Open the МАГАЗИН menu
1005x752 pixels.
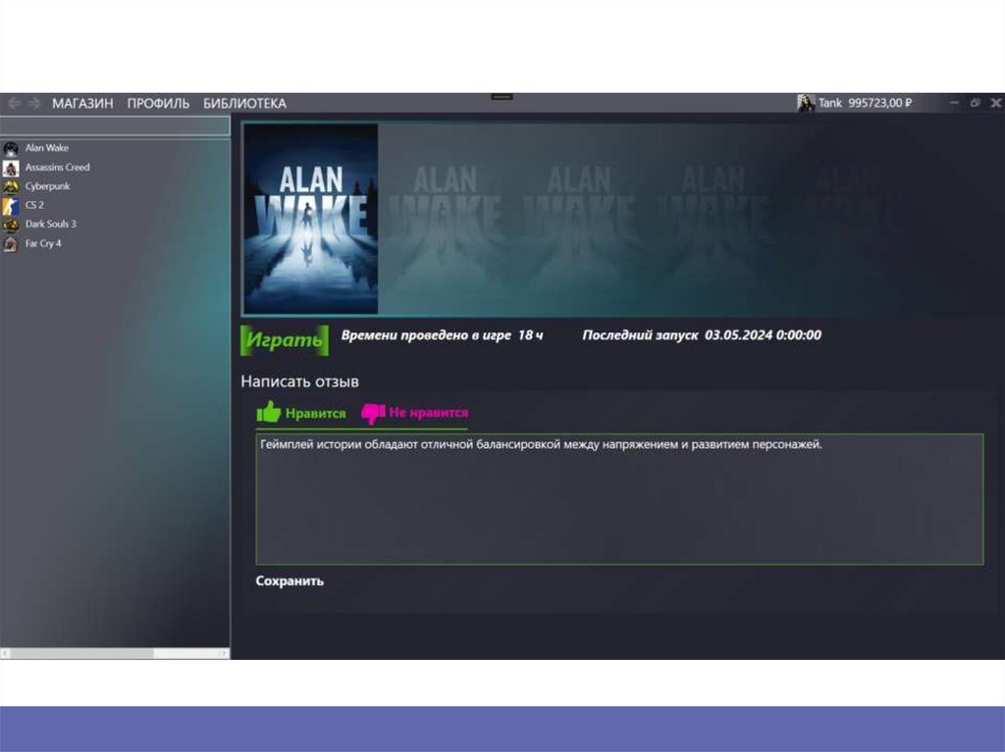click(x=82, y=103)
